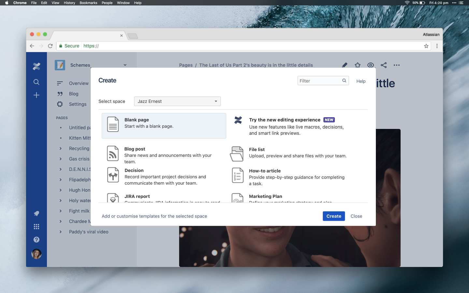Share the page via share icon
The height and width of the screenshot is (293, 469).
coord(384,65)
